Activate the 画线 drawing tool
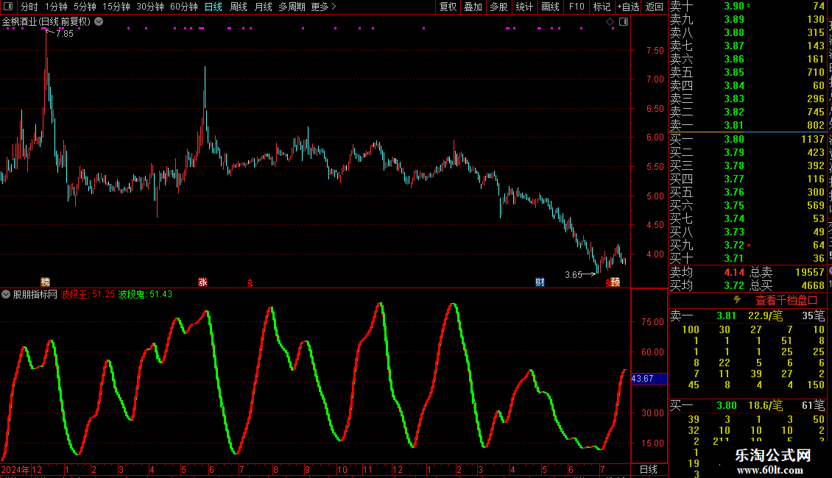The image size is (832, 478). tap(550, 7)
